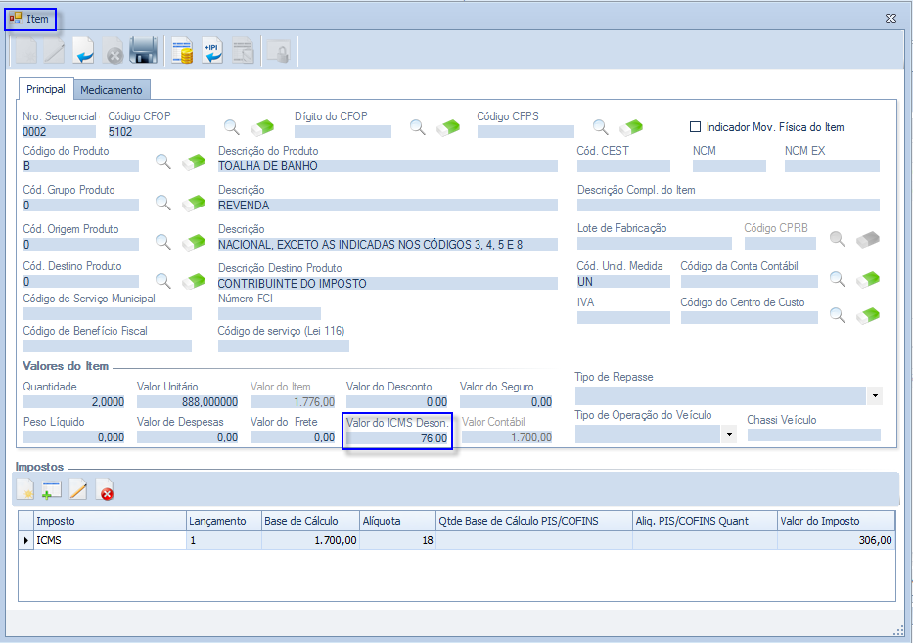Switch to the Medicamento tab
This screenshot has width=913, height=643.
(x=112, y=90)
